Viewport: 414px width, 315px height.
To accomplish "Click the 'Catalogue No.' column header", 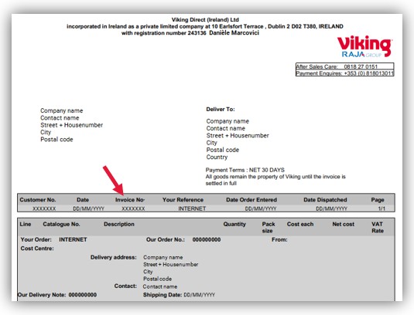I will click(x=61, y=224).
